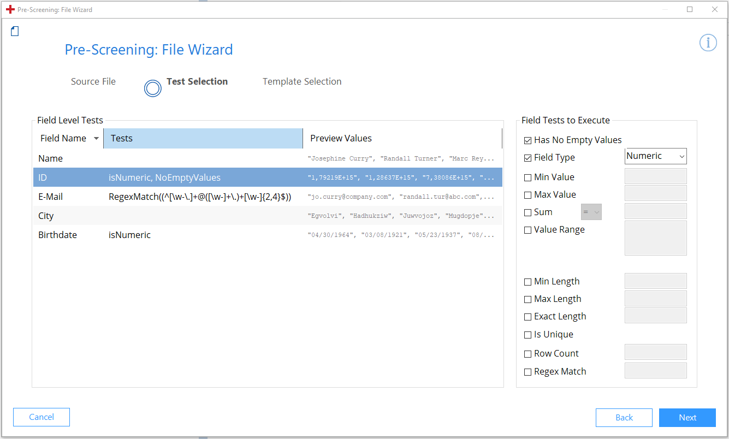The image size is (729, 439).
Task: Click the Tests column header
Action: pyautogui.click(x=203, y=139)
